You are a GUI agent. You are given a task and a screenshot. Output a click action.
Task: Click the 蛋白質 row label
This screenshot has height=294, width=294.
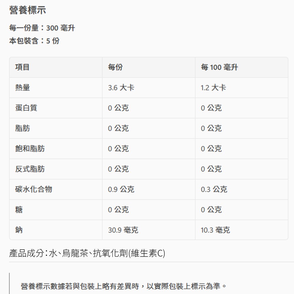(26, 108)
